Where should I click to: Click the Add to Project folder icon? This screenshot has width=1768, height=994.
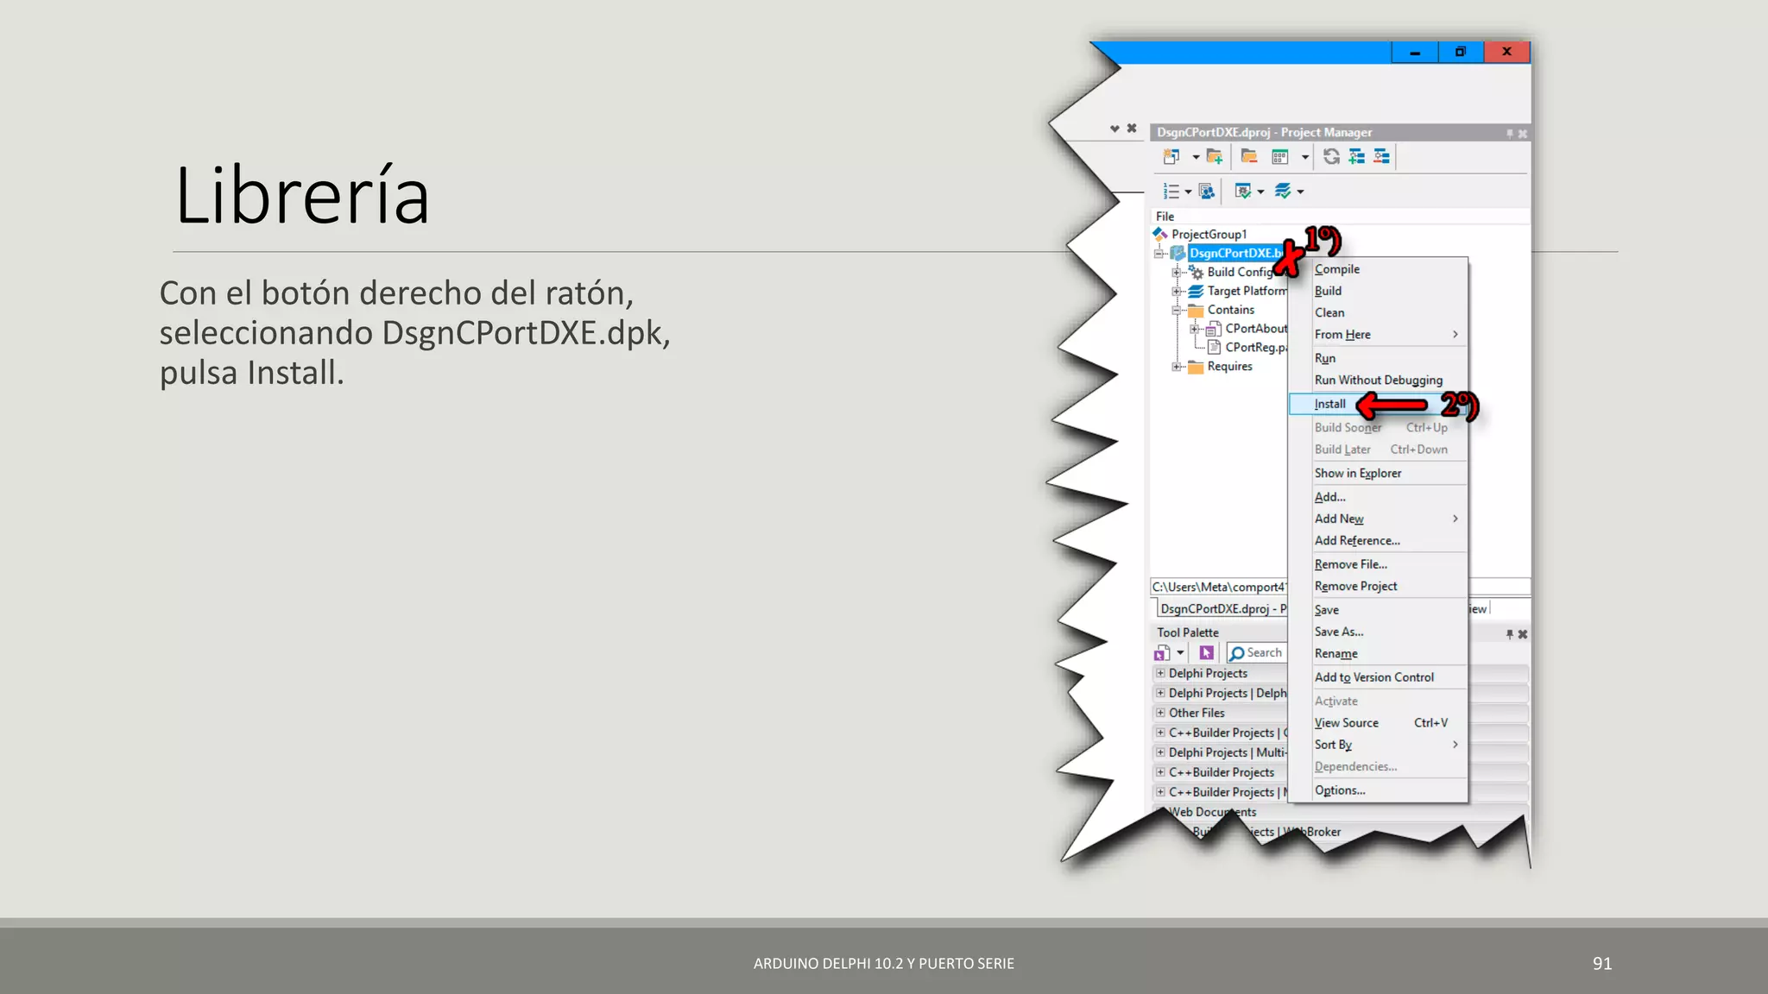pos(1215,157)
